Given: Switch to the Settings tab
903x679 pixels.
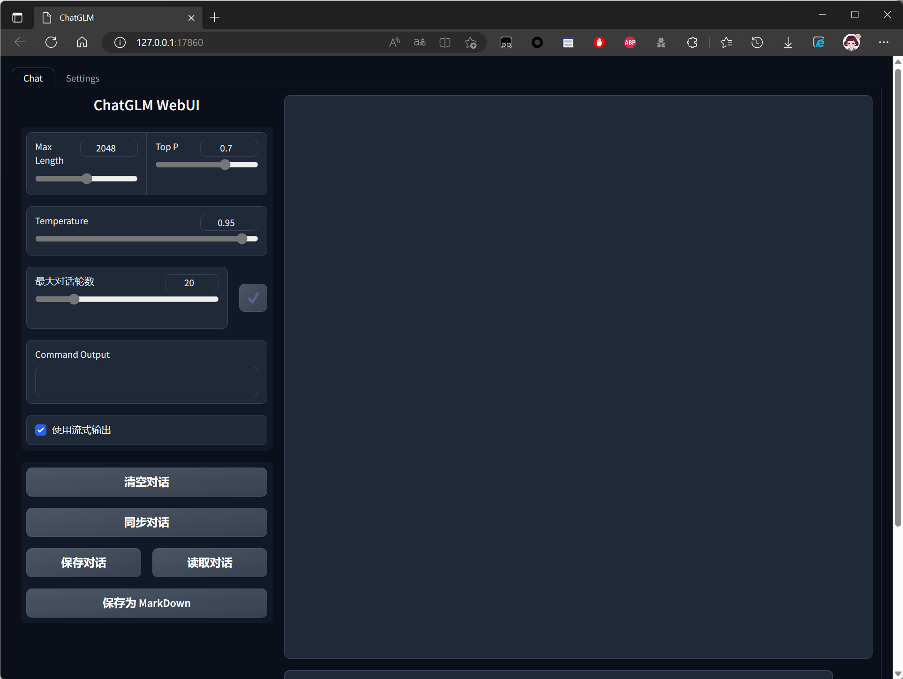Looking at the screenshot, I should click(x=83, y=78).
